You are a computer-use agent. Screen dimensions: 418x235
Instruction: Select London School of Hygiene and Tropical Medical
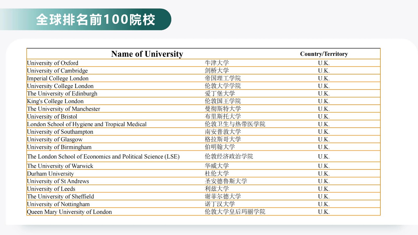click(87, 124)
